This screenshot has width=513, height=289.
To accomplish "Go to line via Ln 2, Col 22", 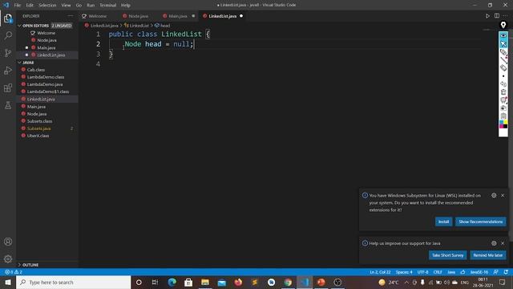I will pyautogui.click(x=380, y=272).
